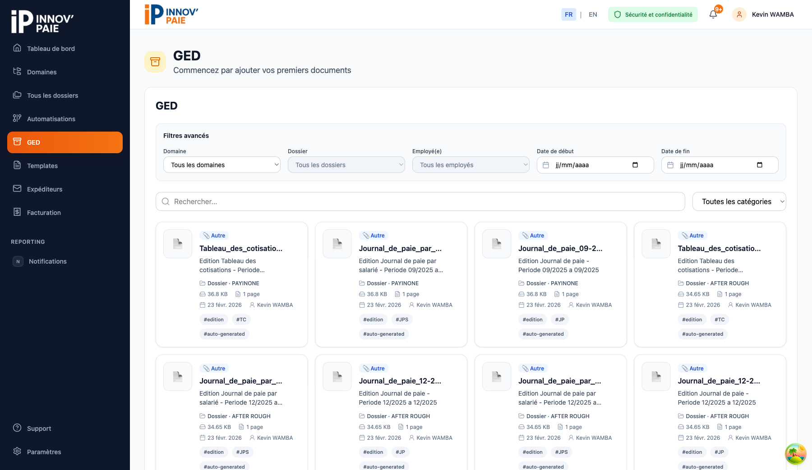Image resolution: width=812 pixels, height=470 pixels.
Task: Open Templates in the sidebar
Action: coord(42,166)
